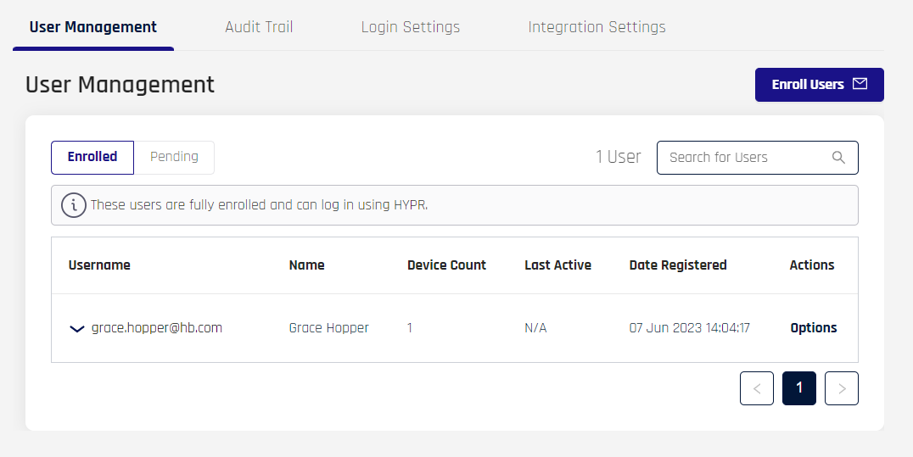Go to the previous page arrow
This screenshot has height=457, width=913.
[x=756, y=388]
